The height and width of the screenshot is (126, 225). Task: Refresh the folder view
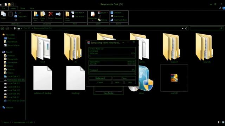point(186,28)
